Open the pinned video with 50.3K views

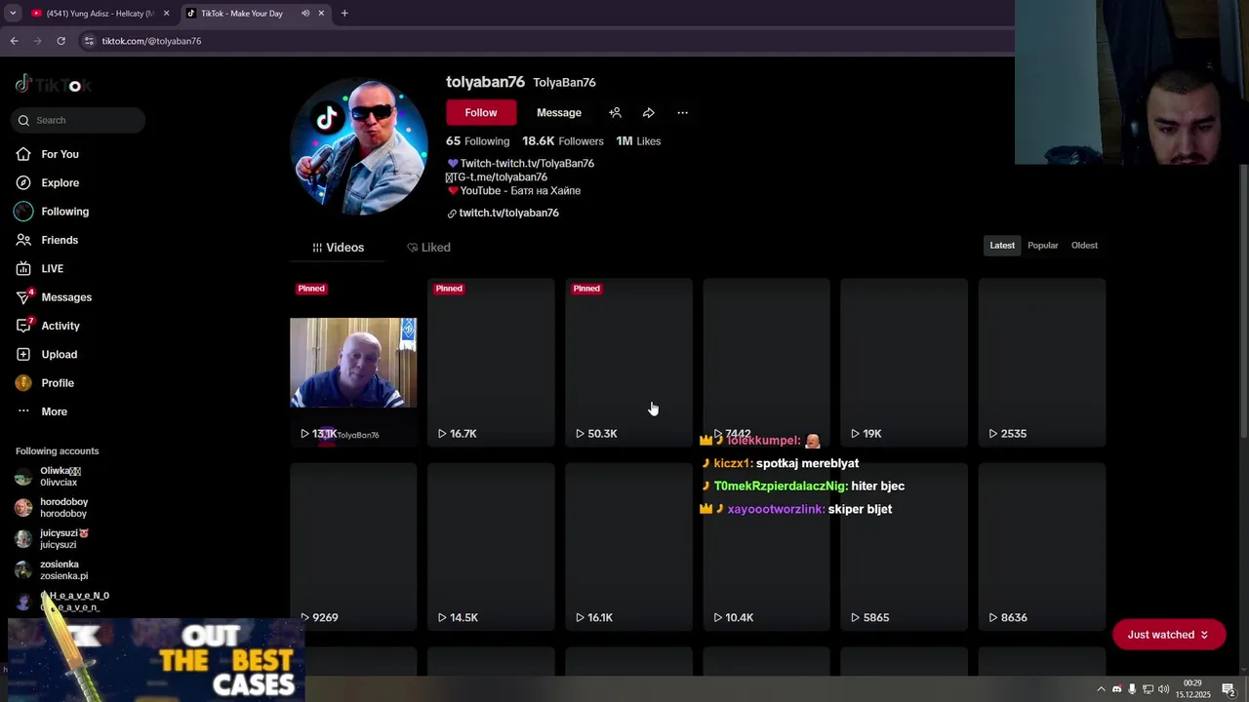[628, 363]
